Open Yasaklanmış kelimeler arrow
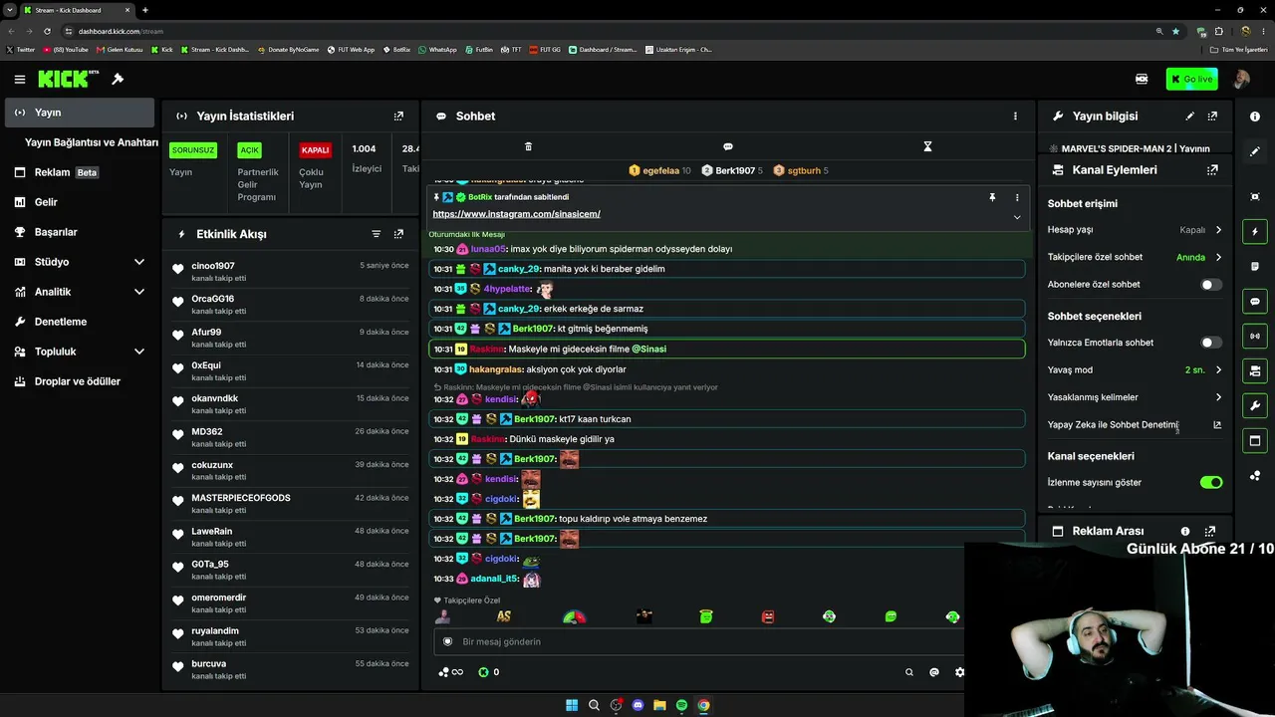This screenshot has width=1275, height=717. tap(1218, 397)
